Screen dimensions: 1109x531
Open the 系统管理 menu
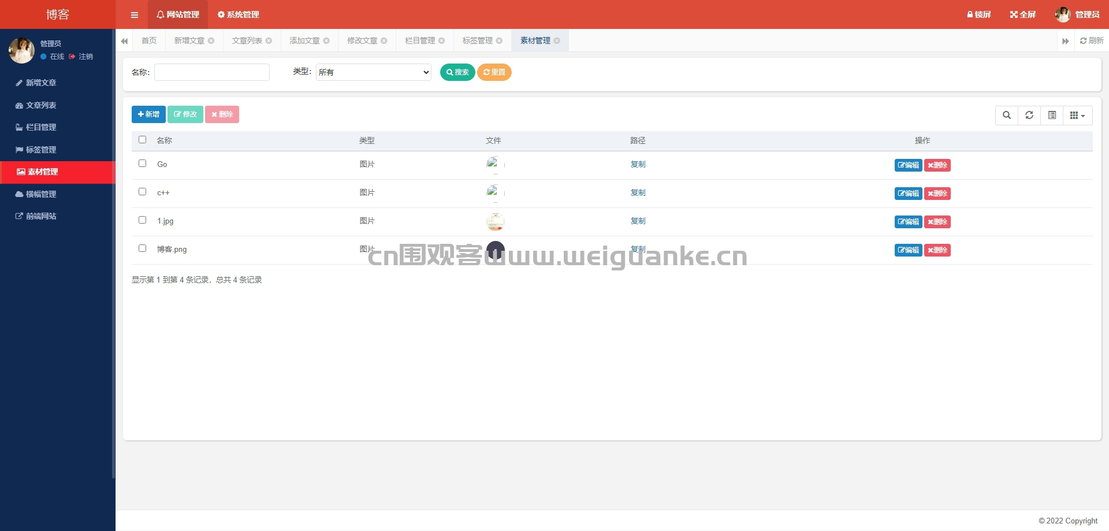(237, 14)
